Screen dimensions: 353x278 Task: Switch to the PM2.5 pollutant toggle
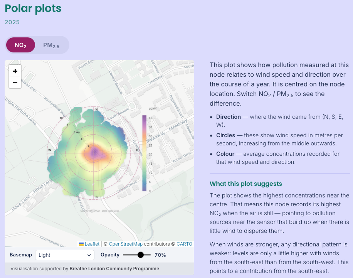point(51,45)
